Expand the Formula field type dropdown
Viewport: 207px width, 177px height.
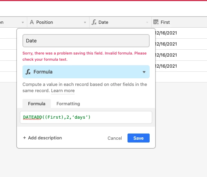coord(144,72)
